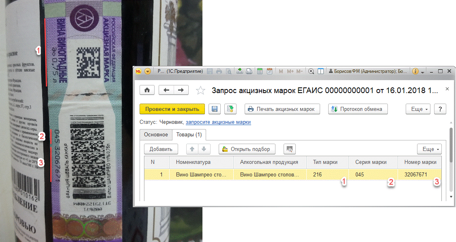The image size is (456, 242).
Task: Click the get link icon in title bar
Action: click(x=240, y=71)
